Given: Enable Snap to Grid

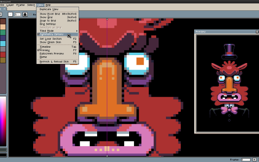Looking at the screenshot, I should [57, 21].
